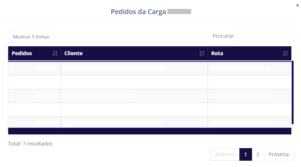301x167 pixels.
Task: Click the second row's Pedidos cell
Action: click(x=34, y=82)
